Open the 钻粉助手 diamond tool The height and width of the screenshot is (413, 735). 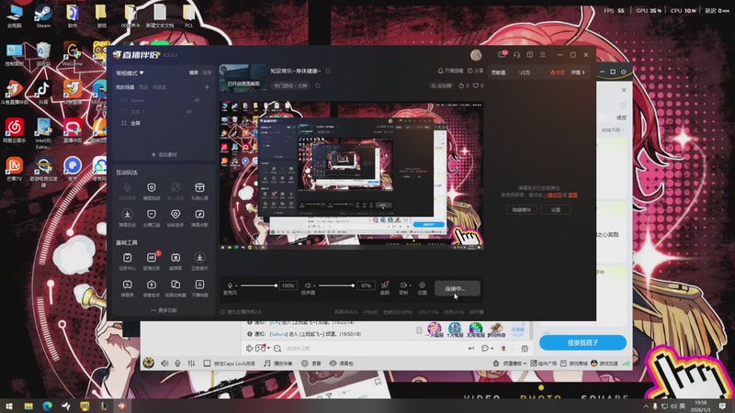tap(175, 218)
